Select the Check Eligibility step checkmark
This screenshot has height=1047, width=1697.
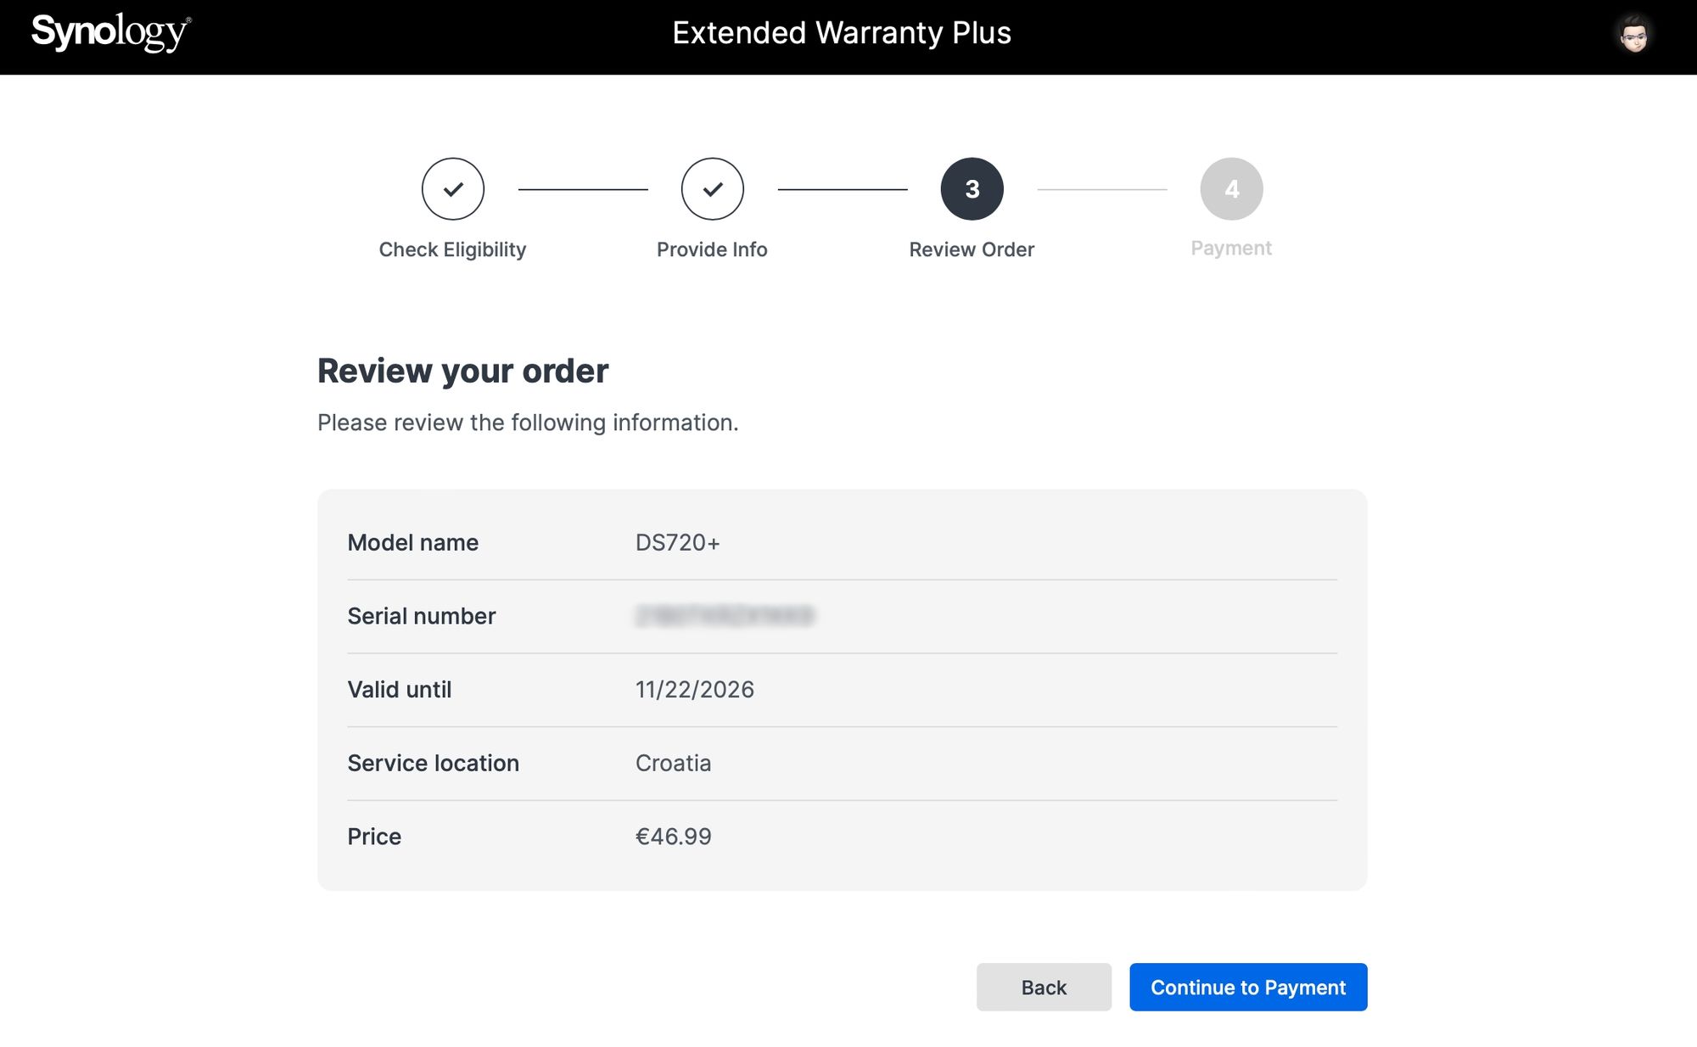click(x=453, y=188)
